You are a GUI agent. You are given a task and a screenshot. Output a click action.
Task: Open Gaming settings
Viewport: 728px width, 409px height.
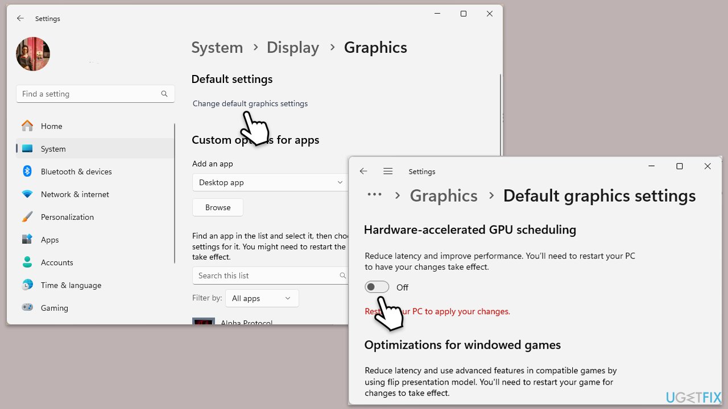click(96, 308)
